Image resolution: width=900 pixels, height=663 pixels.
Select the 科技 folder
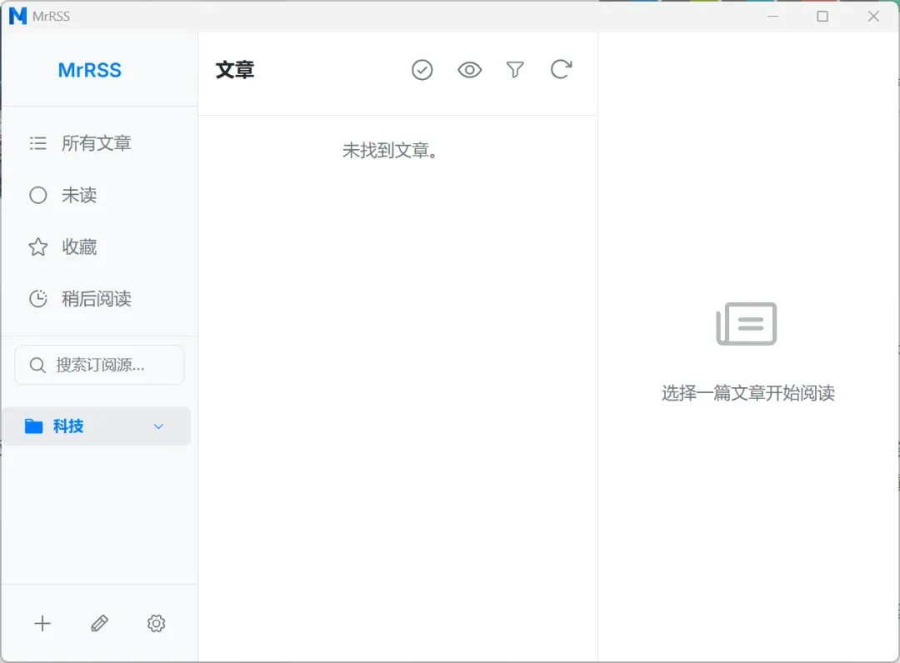[x=97, y=426]
